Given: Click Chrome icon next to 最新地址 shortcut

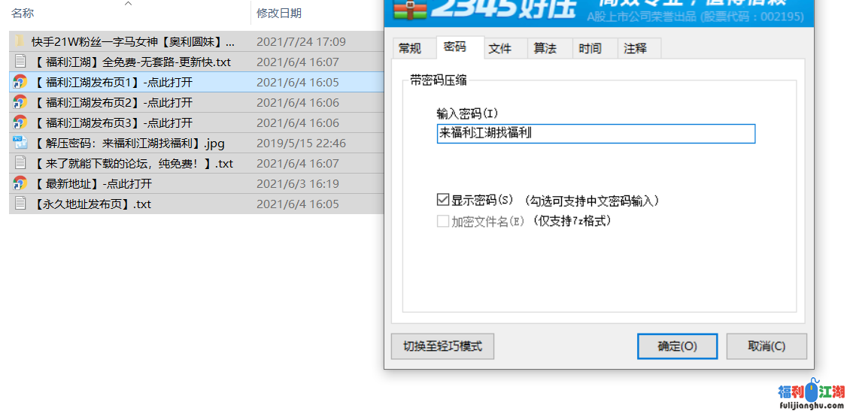Looking at the screenshot, I should (20, 183).
